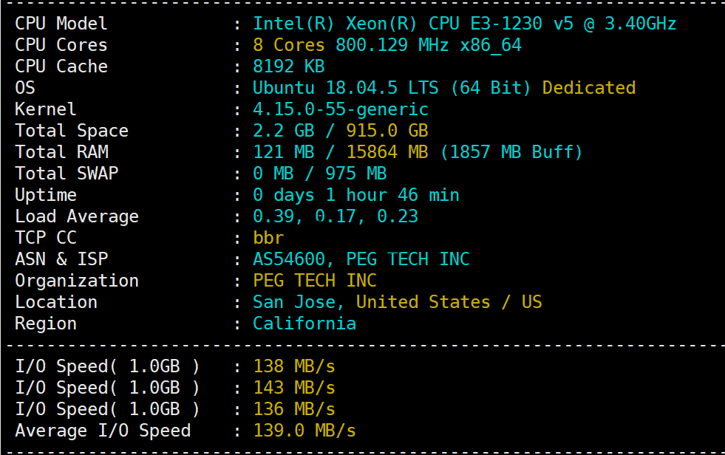
Task: Select the 138 MB/s I/O speed result
Action: (294, 367)
